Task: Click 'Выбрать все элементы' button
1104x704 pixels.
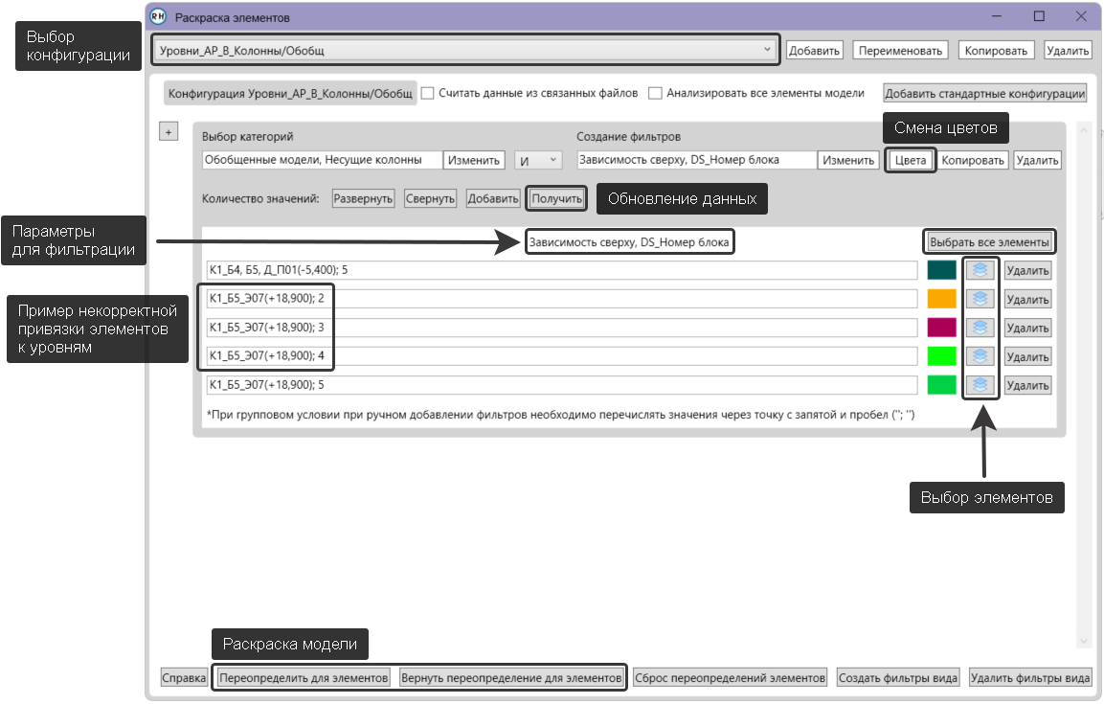Action: [989, 242]
